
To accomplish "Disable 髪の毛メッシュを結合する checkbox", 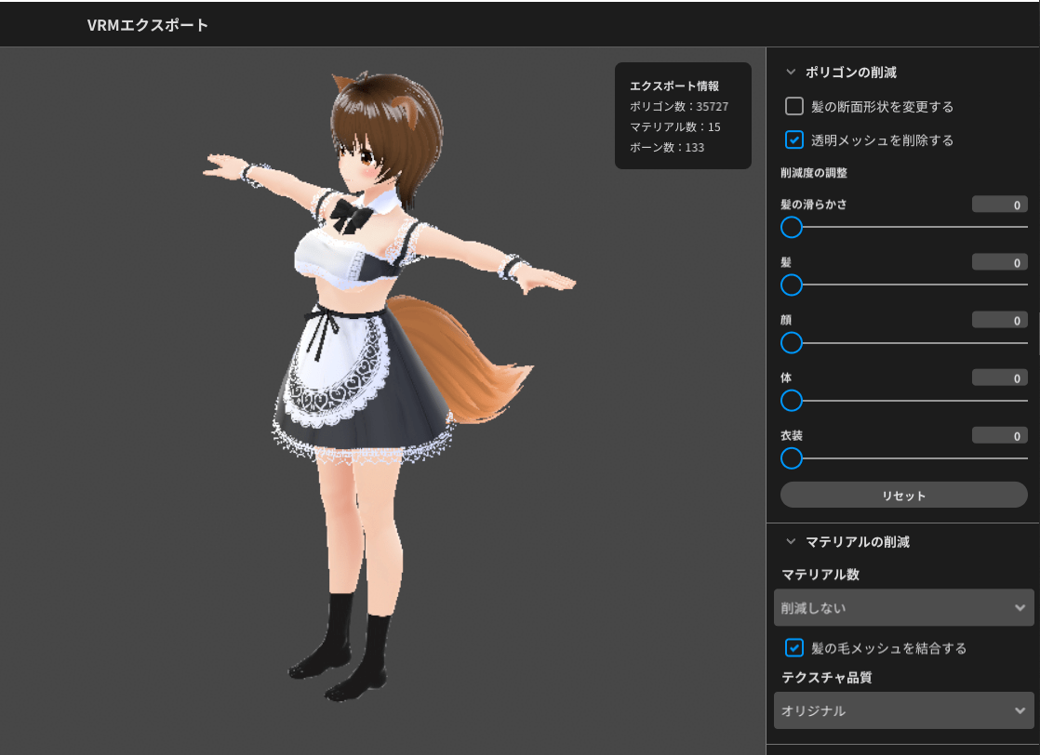I will point(794,647).
